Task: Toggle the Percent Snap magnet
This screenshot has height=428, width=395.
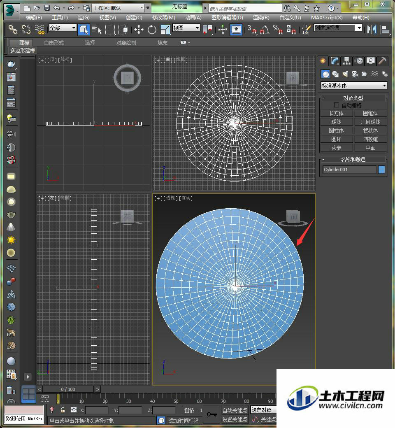Action: coord(278,29)
